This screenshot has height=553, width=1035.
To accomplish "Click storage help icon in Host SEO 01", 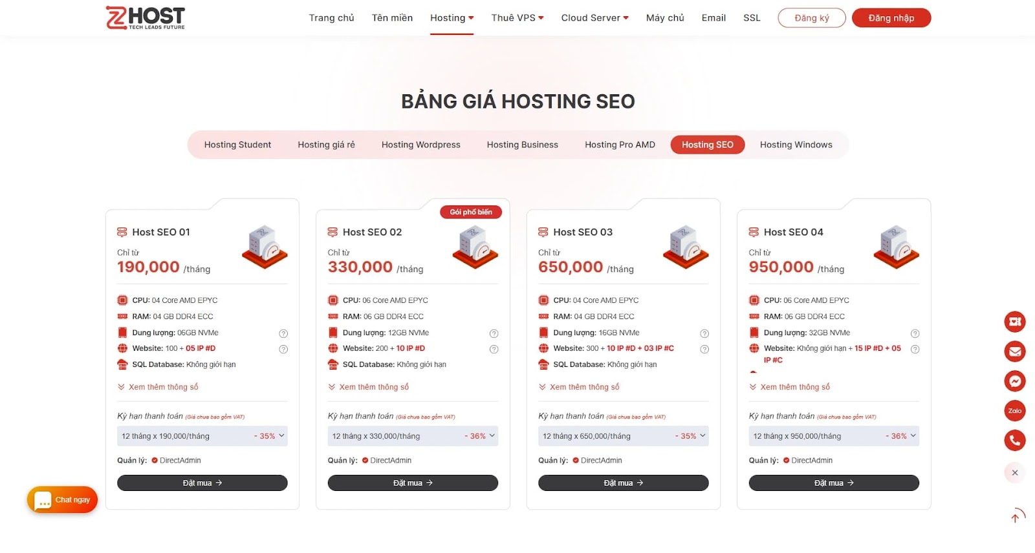I will 283,333.
